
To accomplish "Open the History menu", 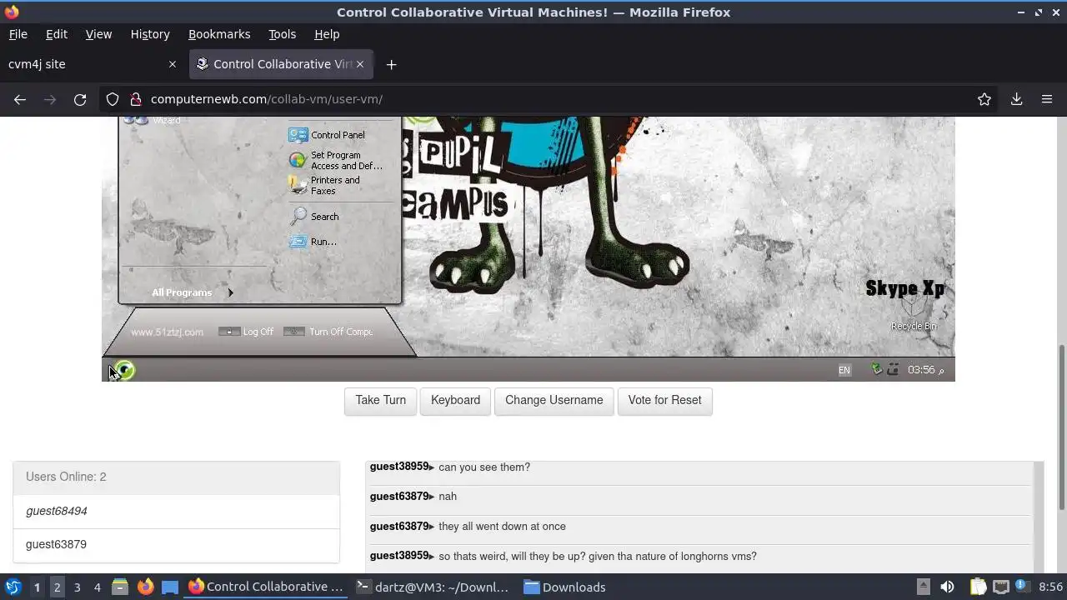I will pyautogui.click(x=150, y=34).
